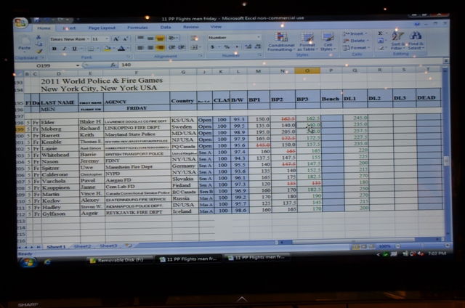Click Save in the Quick Access Toolbar
Viewport: 465px width, 308px height.
[x=37, y=20]
